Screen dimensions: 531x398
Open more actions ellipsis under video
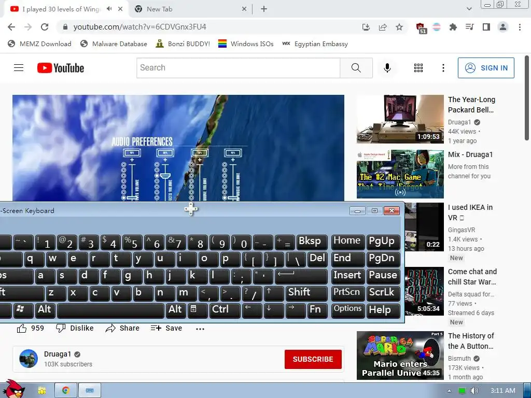(200, 329)
